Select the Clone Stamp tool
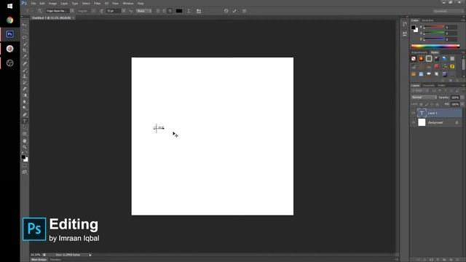Viewport: 466px width, 262px height. coord(25,76)
